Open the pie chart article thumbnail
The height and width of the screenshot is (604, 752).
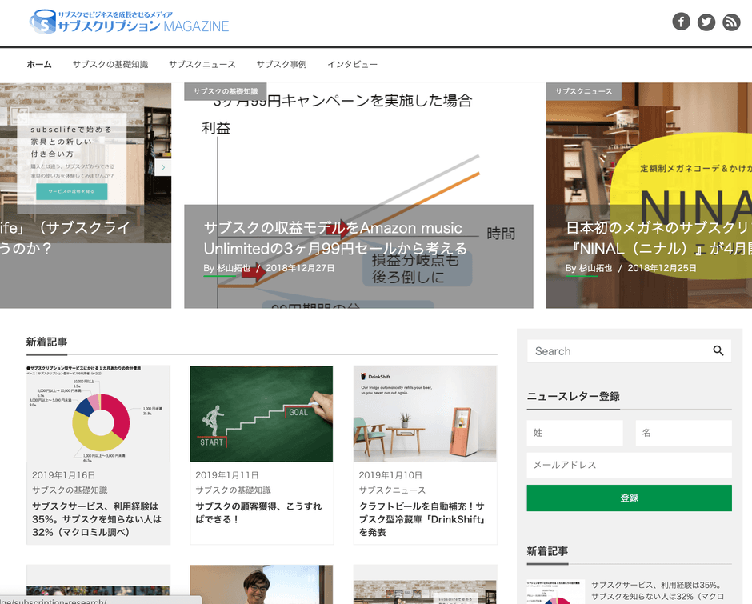click(98, 414)
